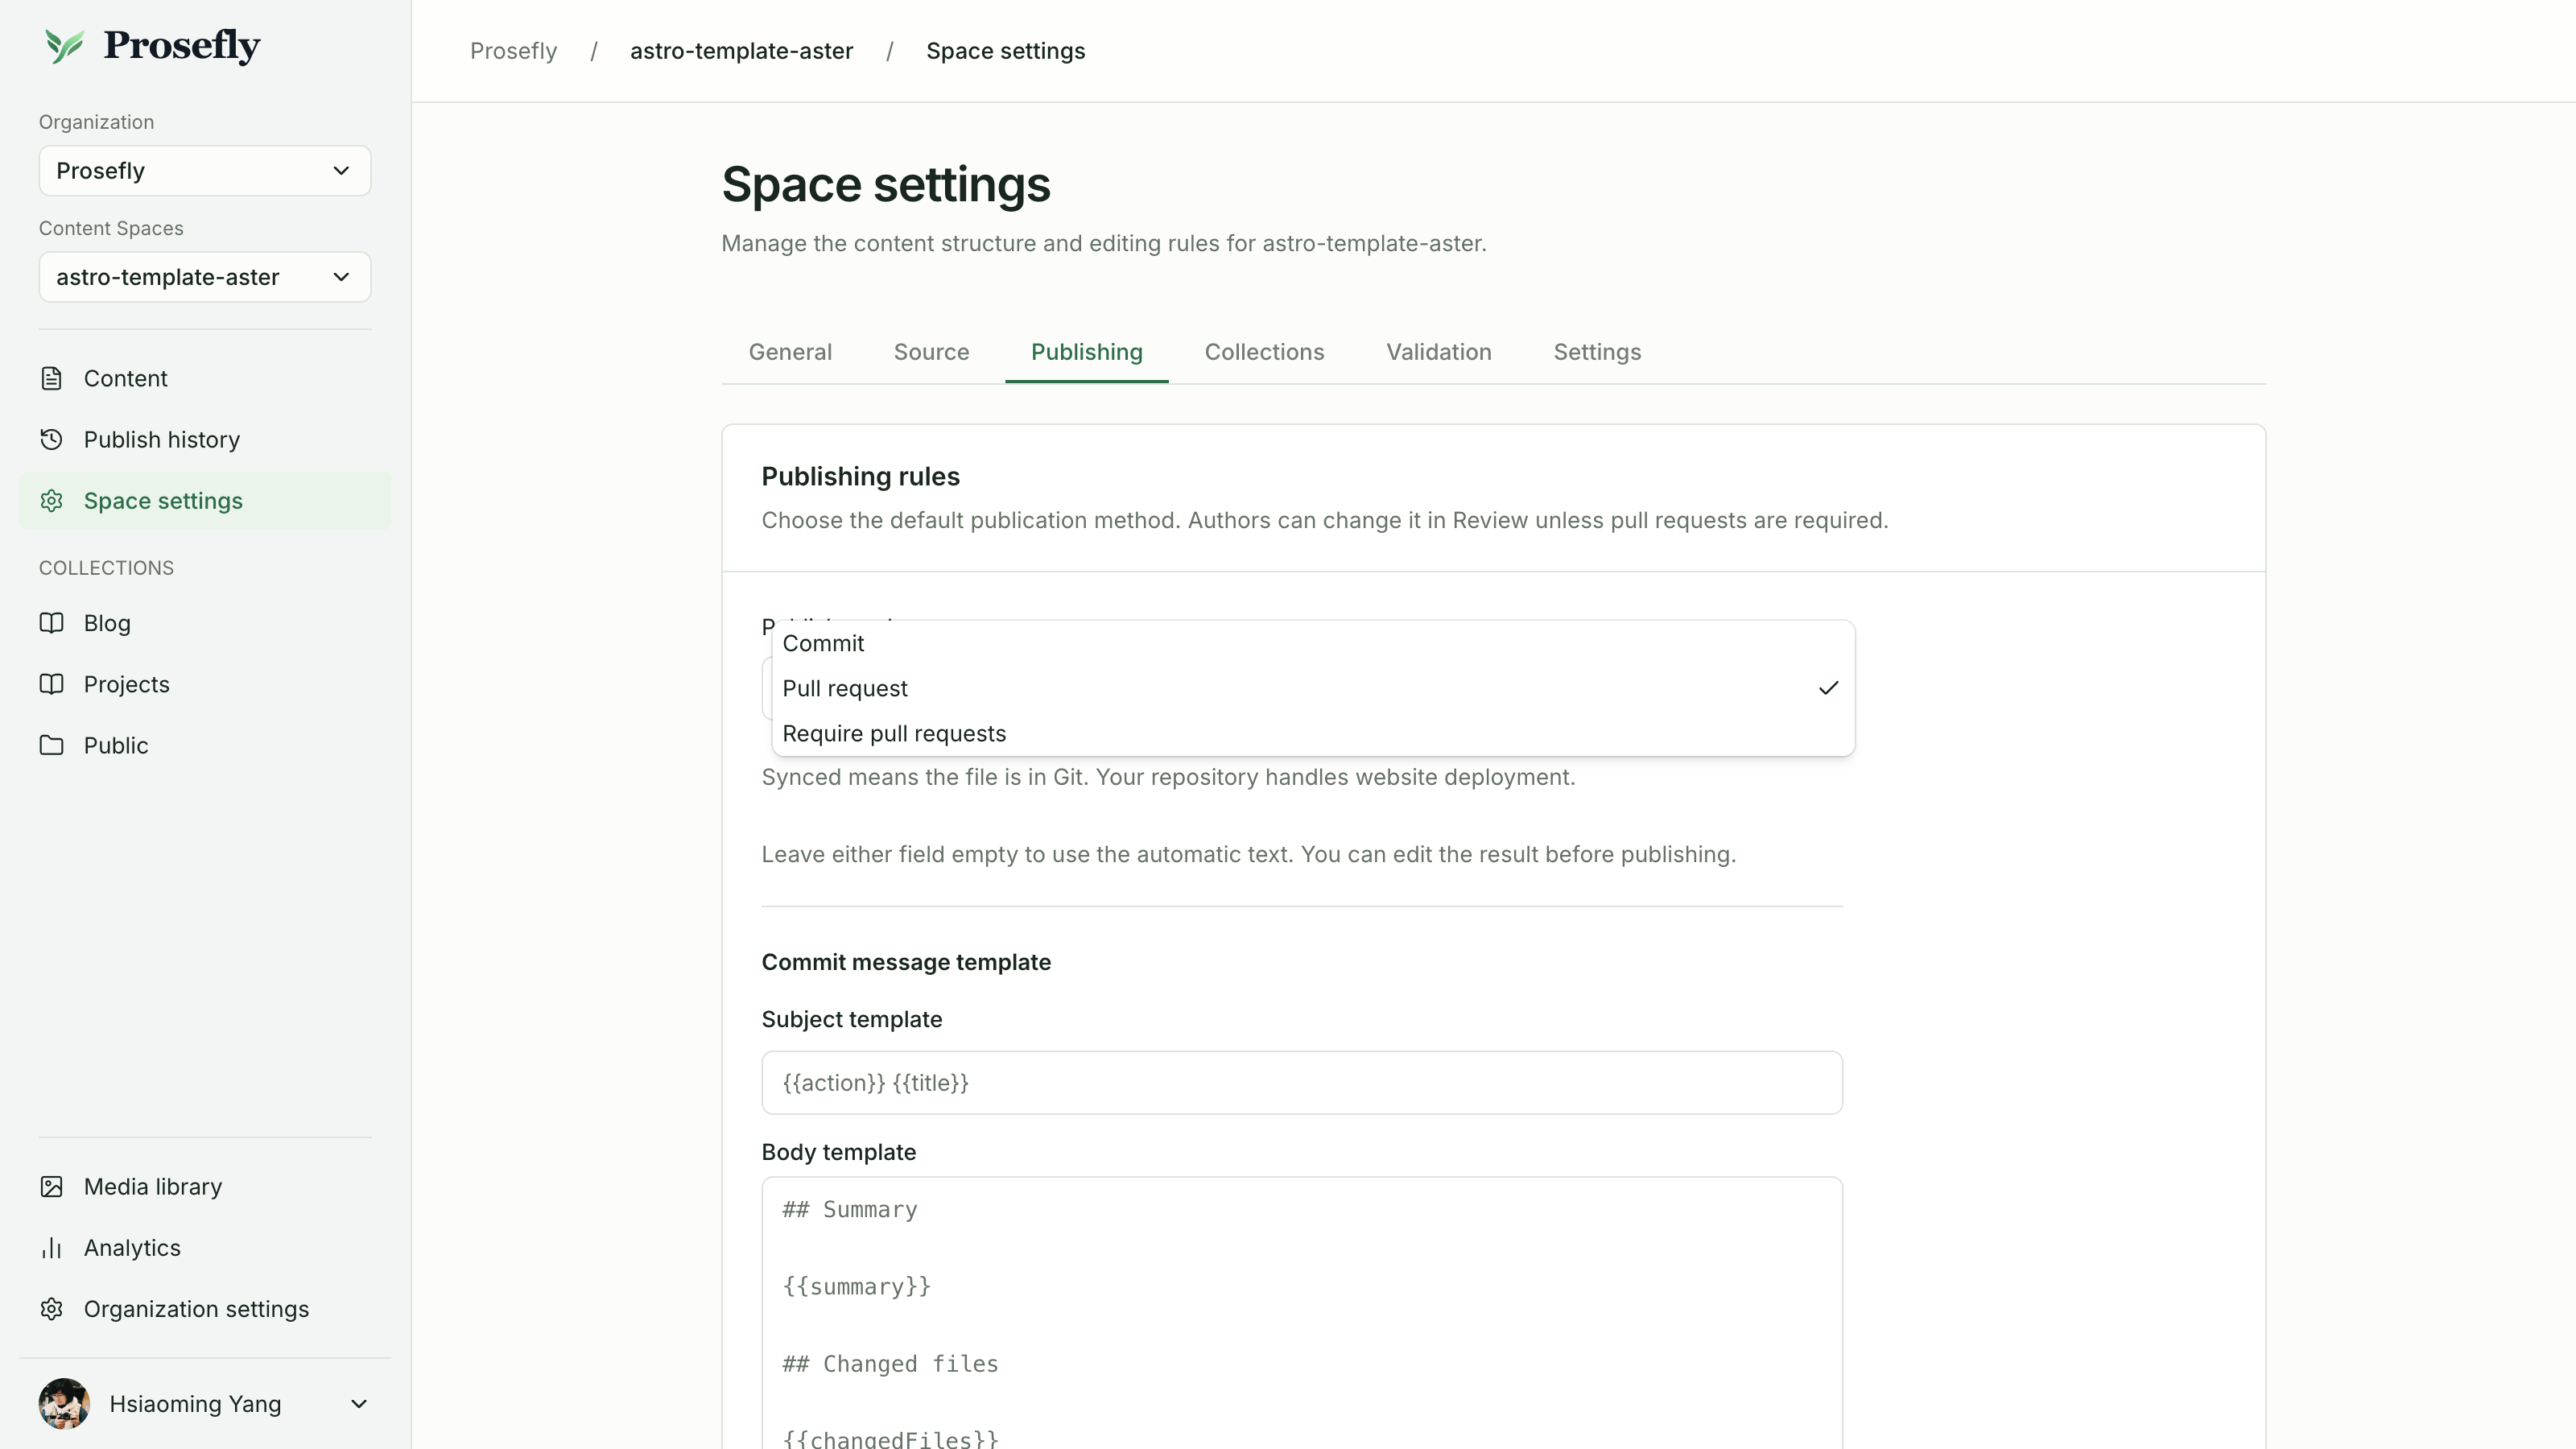The image size is (2576, 1449).
Task: Open the Blog collection
Action: click(205, 623)
